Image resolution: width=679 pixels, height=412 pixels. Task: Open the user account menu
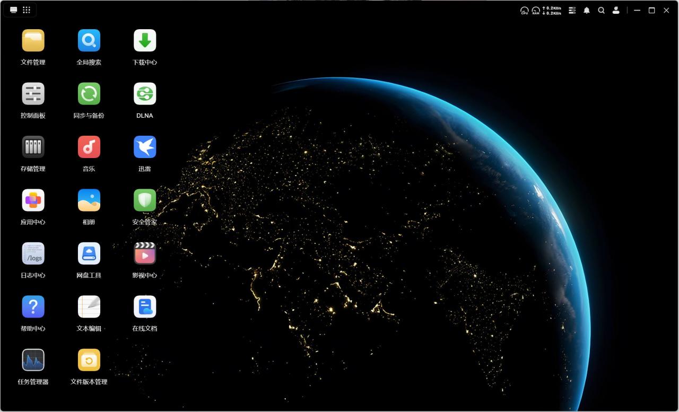(x=616, y=10)
